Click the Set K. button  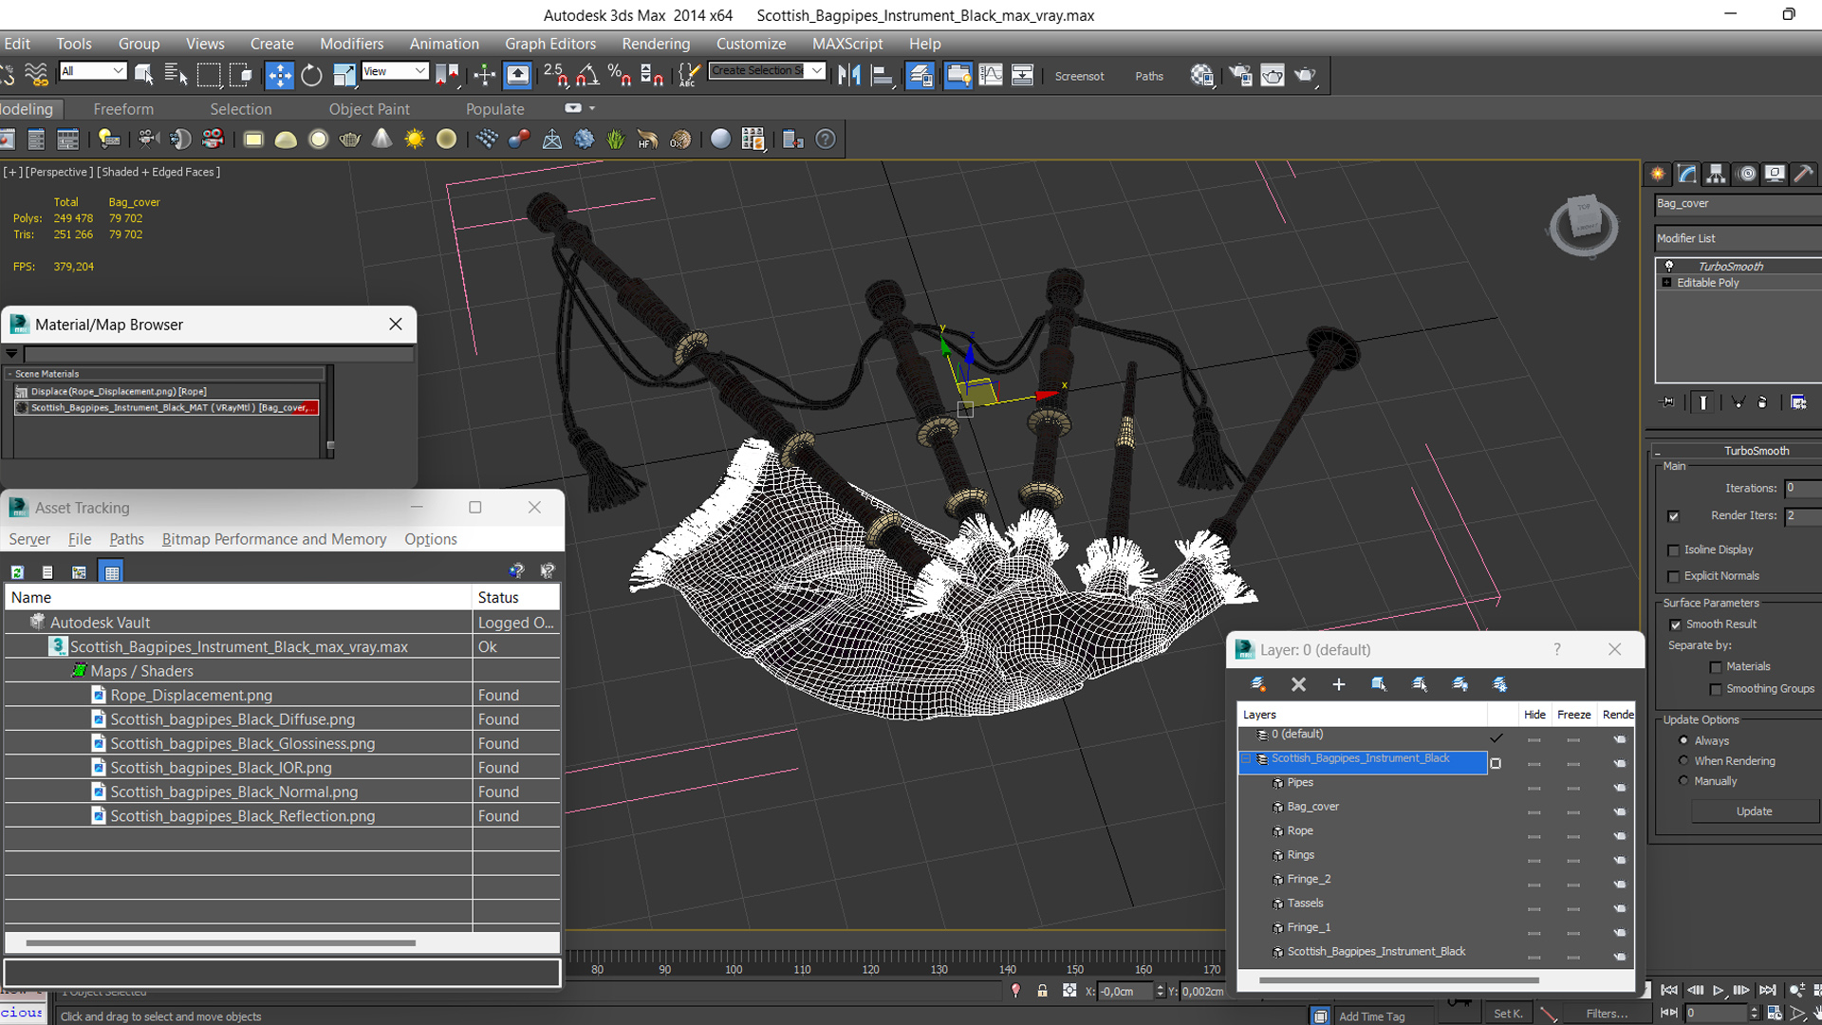click(x=1508, y=1014)
